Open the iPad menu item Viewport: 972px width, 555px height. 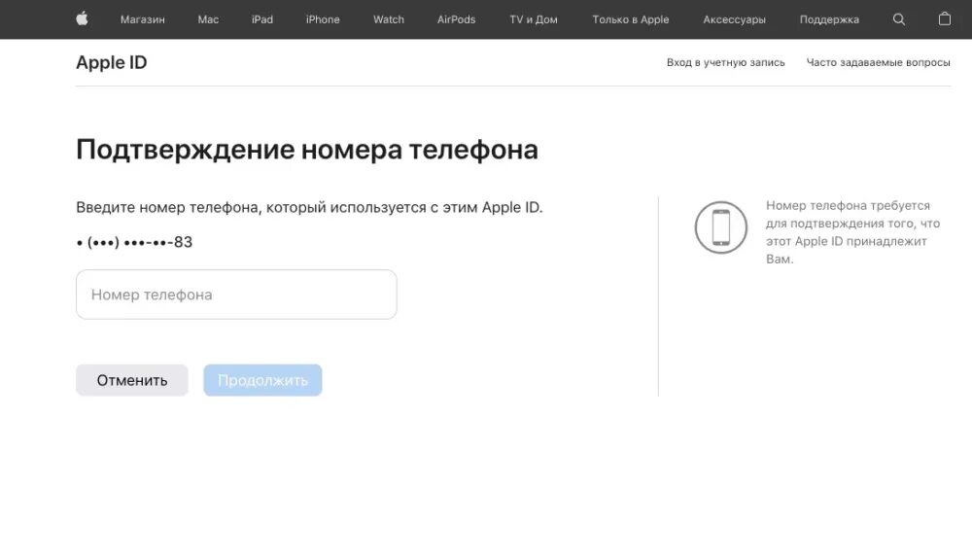pos(262,19)
